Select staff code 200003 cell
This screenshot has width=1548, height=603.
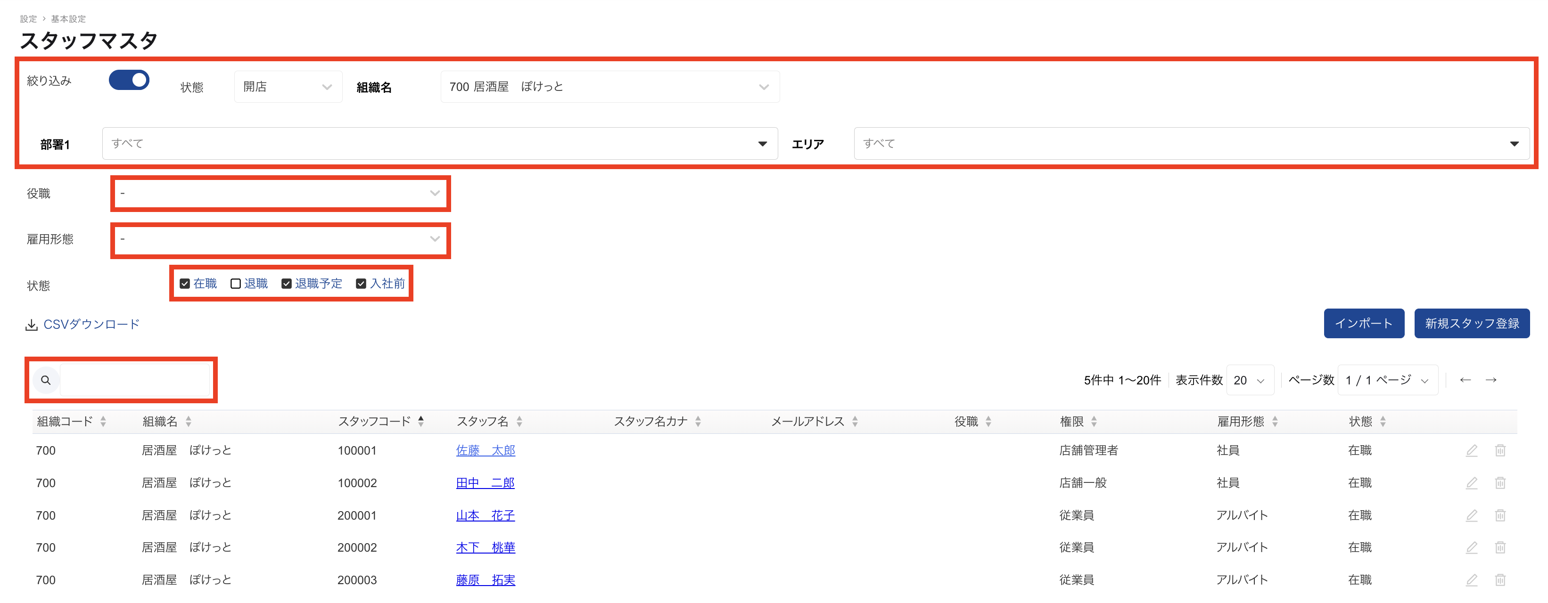[x=357, y=580]
